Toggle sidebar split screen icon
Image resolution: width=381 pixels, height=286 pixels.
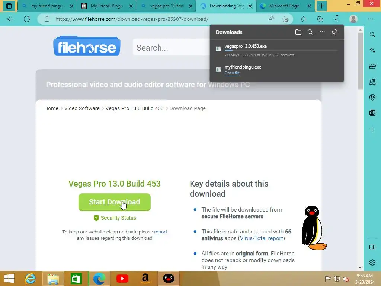pos(372,247)
